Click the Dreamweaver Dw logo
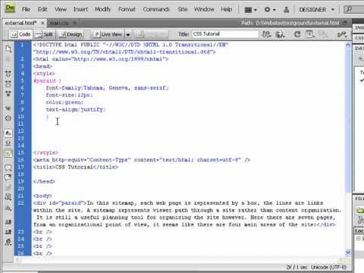 tap(10, 8)
